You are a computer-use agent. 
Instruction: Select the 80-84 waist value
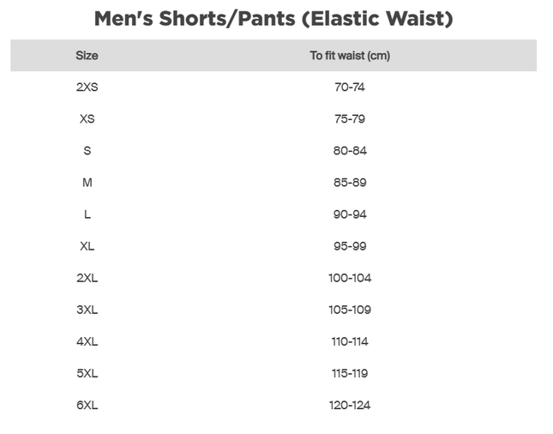350,151
